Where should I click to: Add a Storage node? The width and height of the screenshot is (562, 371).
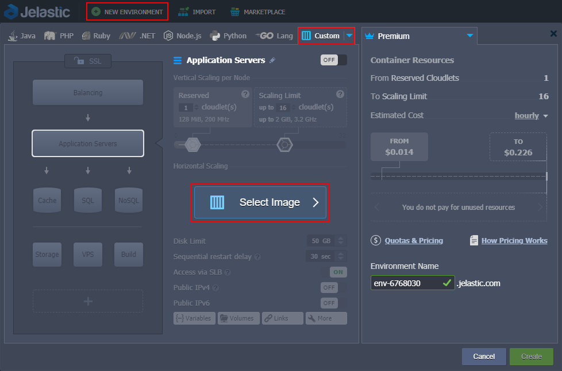pyautogui.click(x=47, y=255)
